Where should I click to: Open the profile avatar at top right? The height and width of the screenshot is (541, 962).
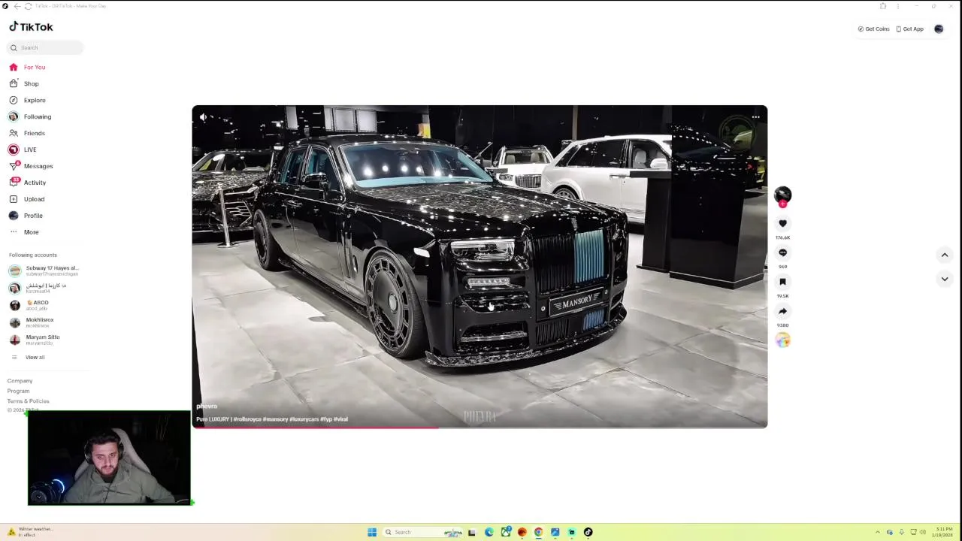(x=939, y=29)
